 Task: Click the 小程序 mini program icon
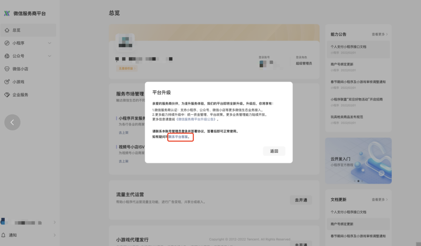tap(7, 43)
